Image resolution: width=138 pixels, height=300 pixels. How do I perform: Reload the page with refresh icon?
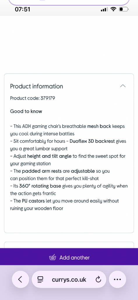tap(98, 280)
